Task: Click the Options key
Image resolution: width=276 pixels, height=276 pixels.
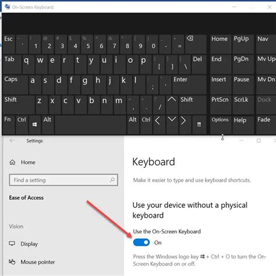Action: tap(221, 125)
